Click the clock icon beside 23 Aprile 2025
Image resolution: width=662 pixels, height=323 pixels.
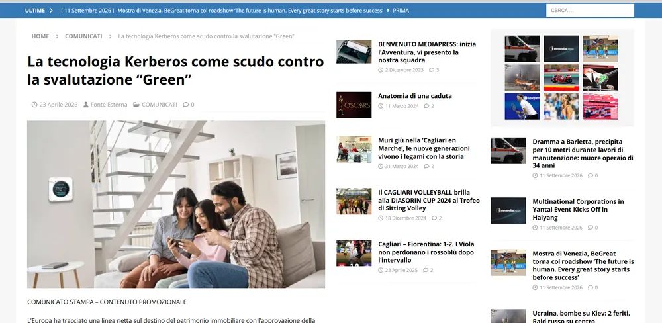coord(381,270)
